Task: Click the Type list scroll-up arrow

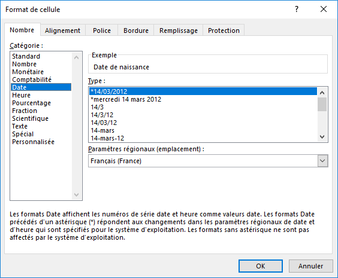Action: click(x=322, y=93)
